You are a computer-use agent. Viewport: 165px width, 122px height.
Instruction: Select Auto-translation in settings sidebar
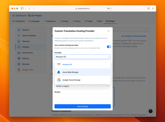click(x=31, y=35)
